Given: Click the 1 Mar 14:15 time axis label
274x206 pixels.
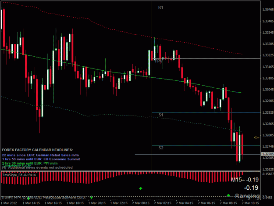Looking at the screenshot, I should (31, 203).
